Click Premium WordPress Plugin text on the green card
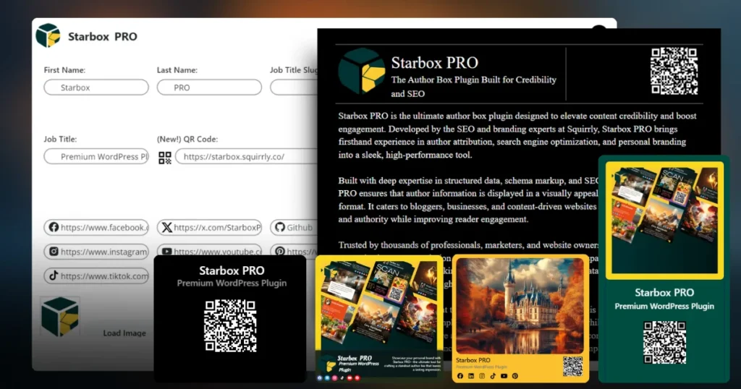The width and height of the screenshot is (741, 389). point(664,307)
